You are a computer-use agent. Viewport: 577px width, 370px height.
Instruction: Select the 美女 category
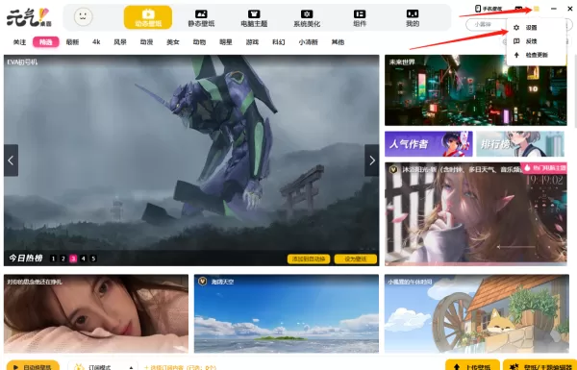tap(173, 42)
